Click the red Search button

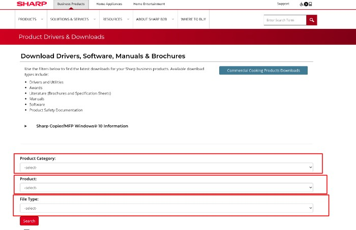pyautogui.click(x=29, y=221)
